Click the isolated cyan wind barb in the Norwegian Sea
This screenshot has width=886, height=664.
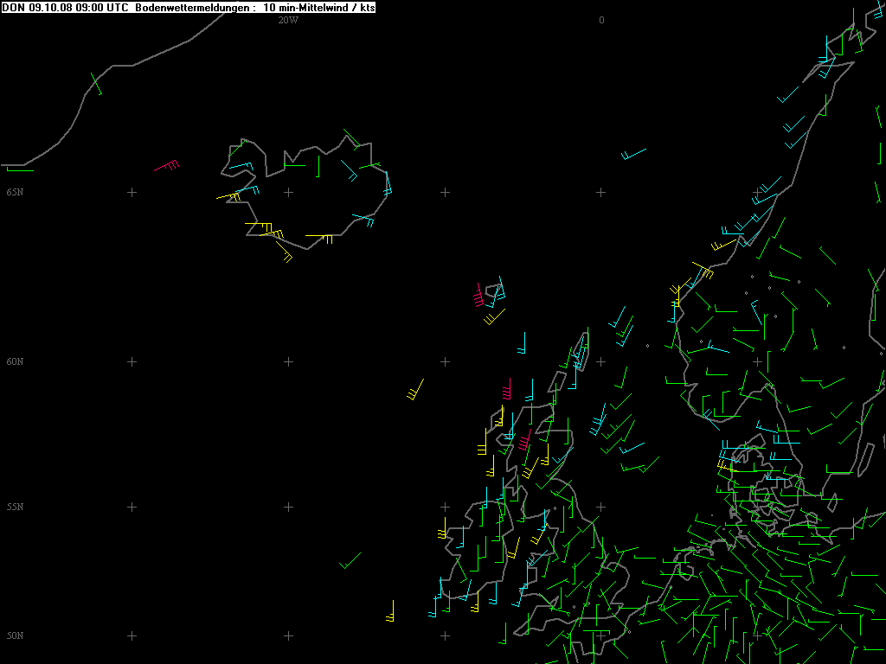634,155
